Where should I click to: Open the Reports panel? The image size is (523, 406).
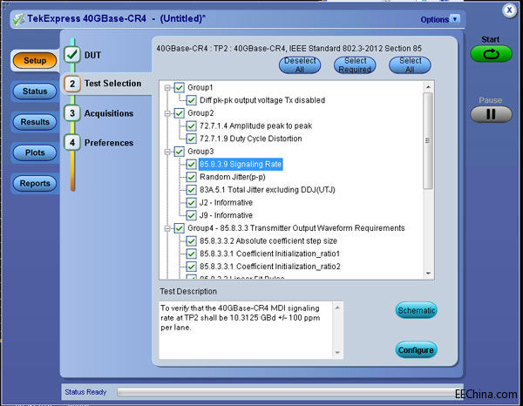point(35,183)
